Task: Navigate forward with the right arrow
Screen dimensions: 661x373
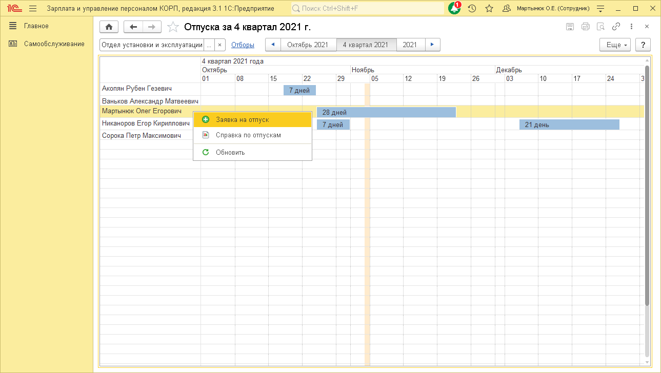Action: coord(152,27)
